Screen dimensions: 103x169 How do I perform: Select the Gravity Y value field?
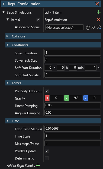(x=76, y=98)
